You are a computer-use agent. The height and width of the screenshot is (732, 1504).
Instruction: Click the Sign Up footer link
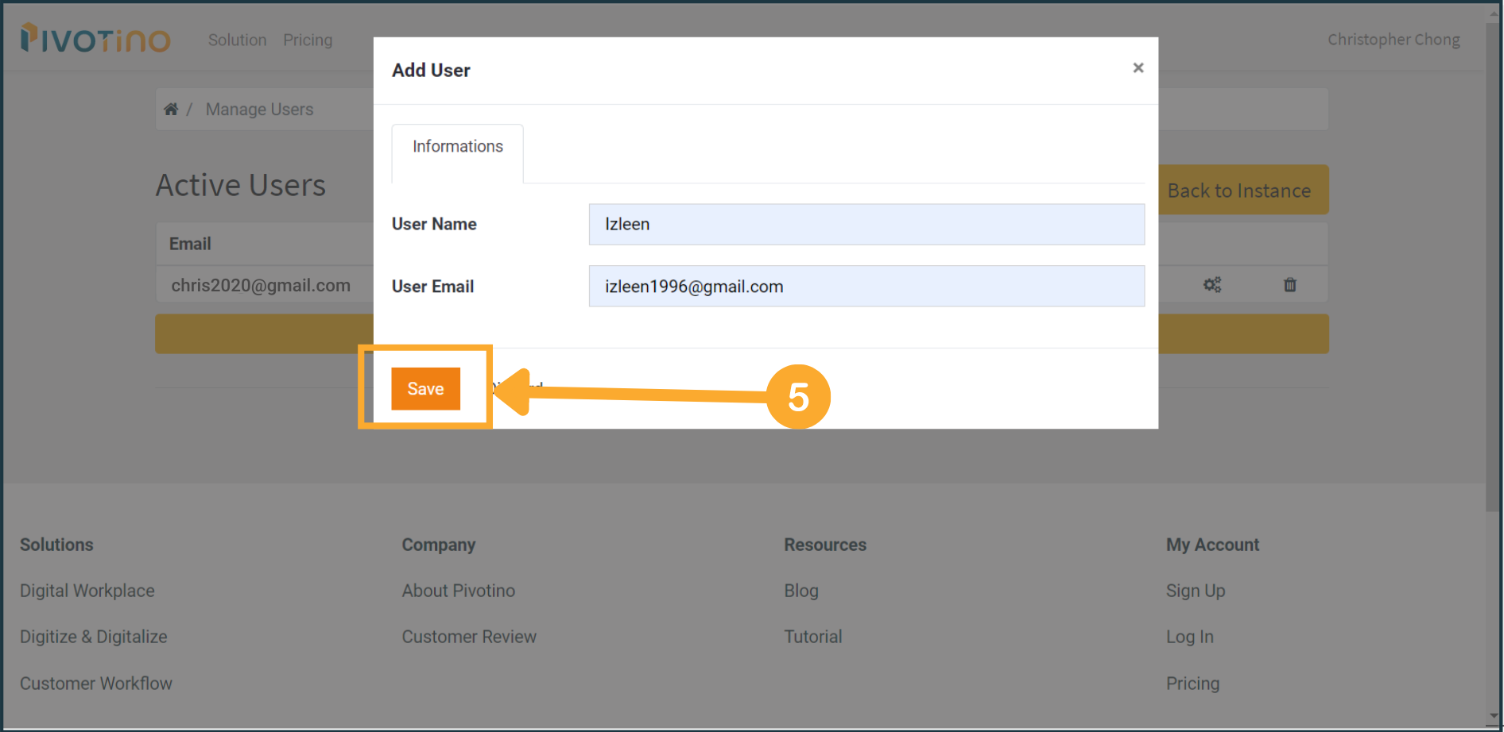coord(1195,591)
